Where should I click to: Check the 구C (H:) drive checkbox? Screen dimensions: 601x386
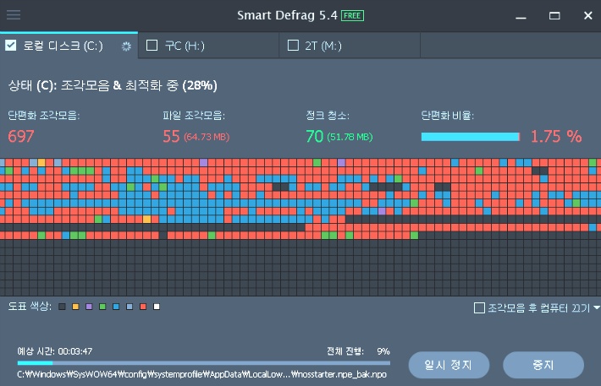152,46
